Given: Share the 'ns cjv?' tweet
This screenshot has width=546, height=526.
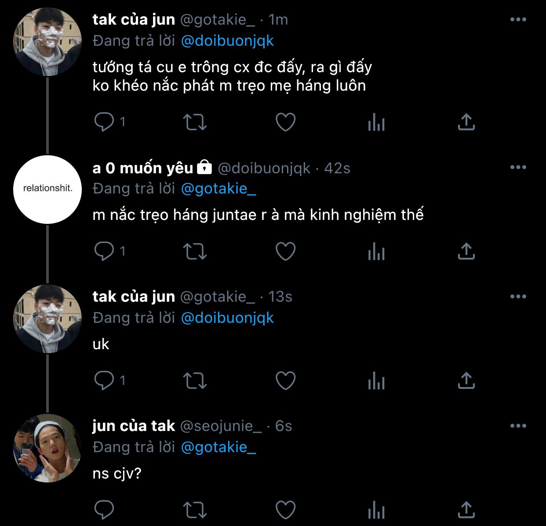Looking at the screenshot, I should pos(466,510).
